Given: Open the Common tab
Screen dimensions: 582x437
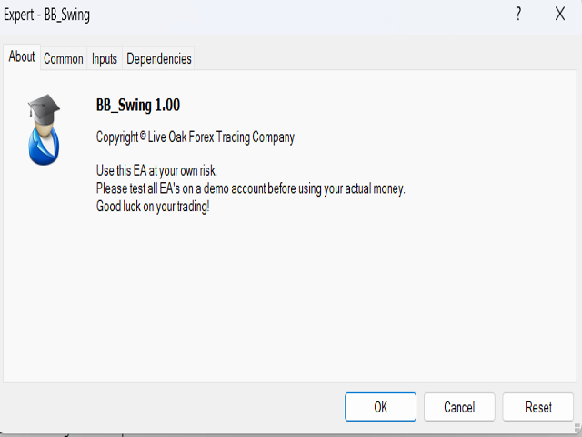Looking at the screenshot, I should click(x=64, y=58).
